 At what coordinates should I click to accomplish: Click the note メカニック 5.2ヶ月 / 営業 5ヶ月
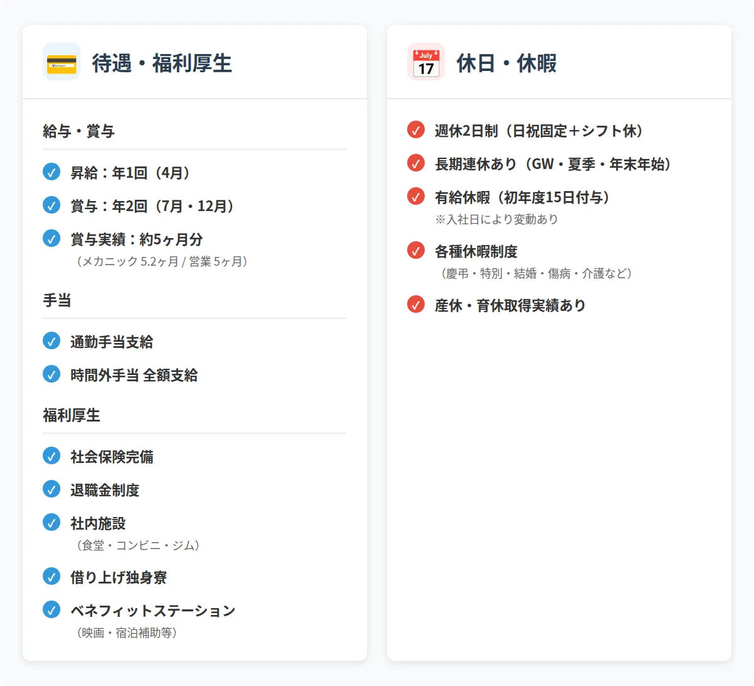click(162, 261)
